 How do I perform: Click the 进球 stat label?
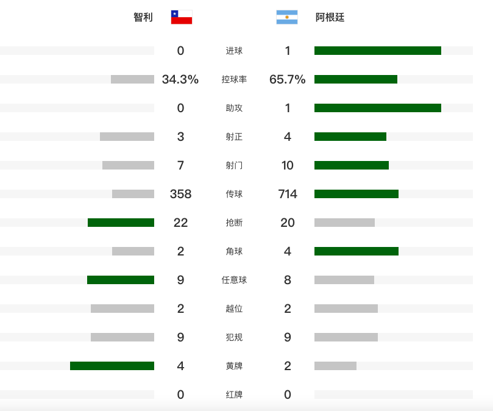(234, 51)
